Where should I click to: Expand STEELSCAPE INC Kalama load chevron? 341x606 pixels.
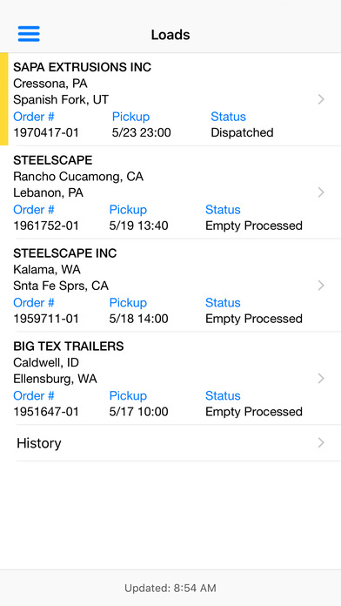pyautogui.click(x=321, y=286)
